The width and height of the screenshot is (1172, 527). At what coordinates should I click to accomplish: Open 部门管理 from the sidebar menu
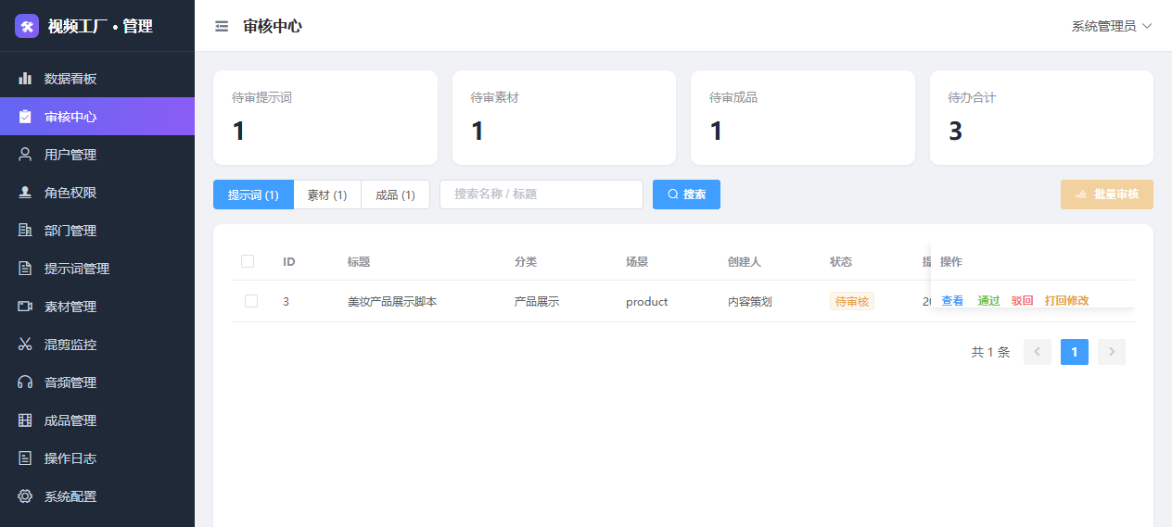[97, 231]
